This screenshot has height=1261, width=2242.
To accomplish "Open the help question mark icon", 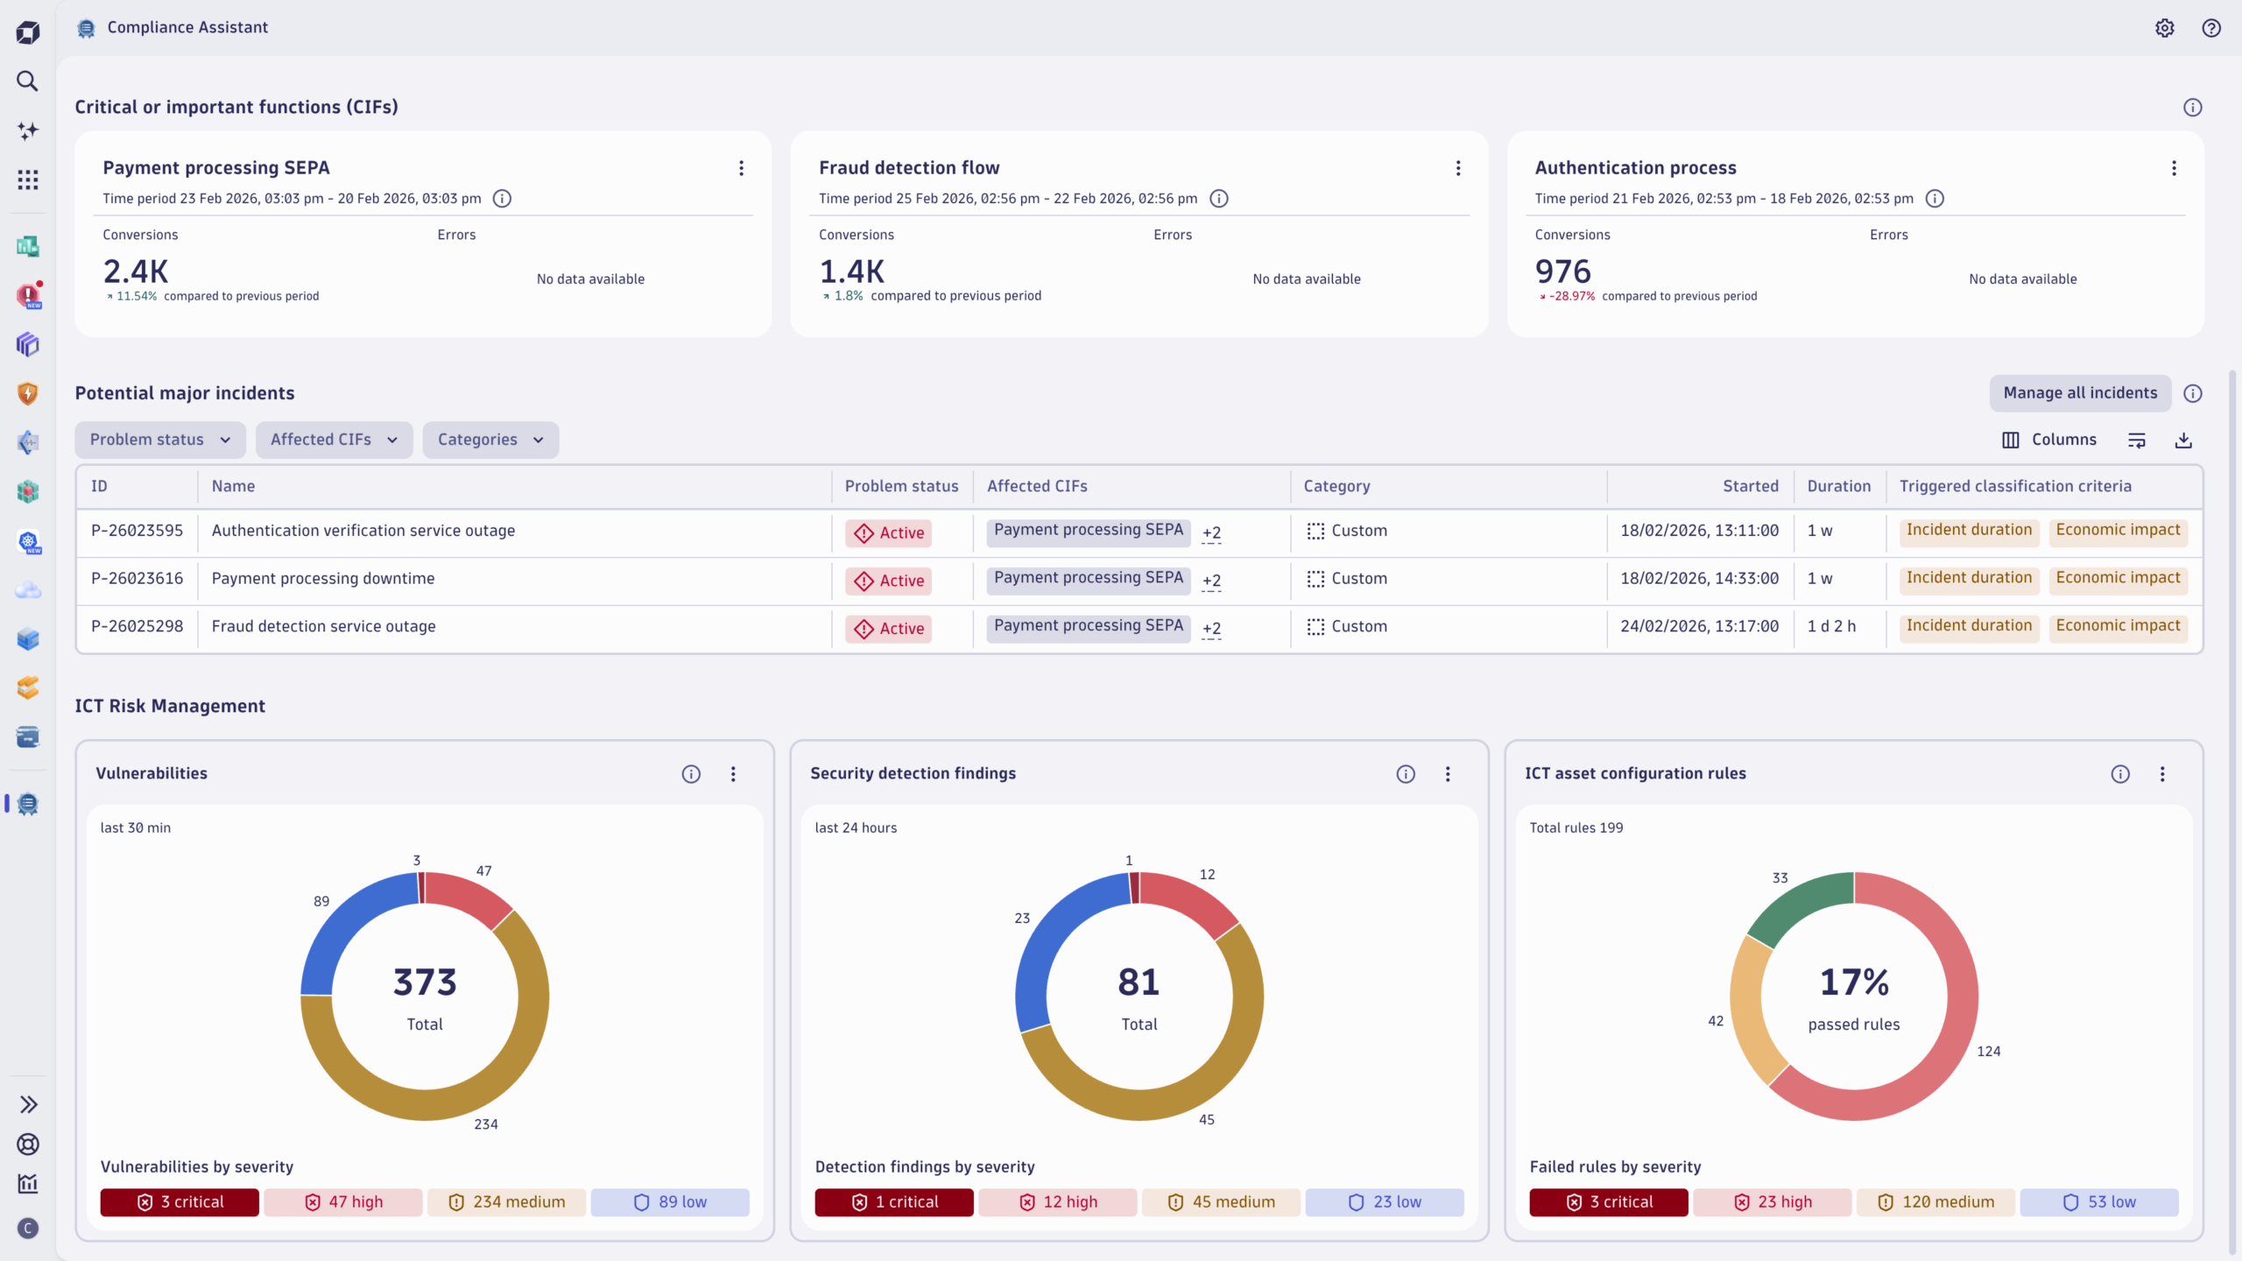I will point(2211,28).
